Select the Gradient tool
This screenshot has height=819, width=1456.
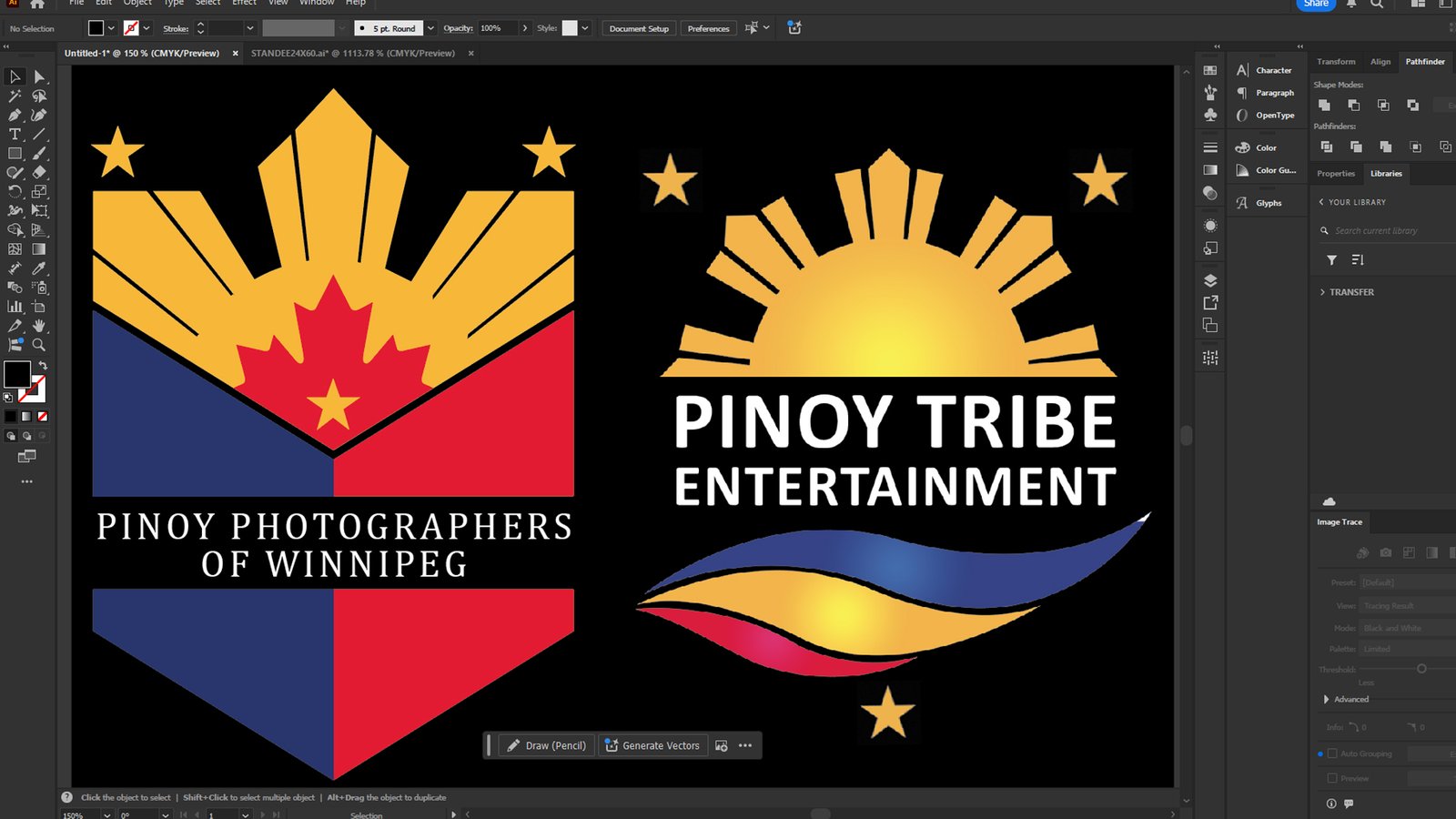(x=39, y=248)
